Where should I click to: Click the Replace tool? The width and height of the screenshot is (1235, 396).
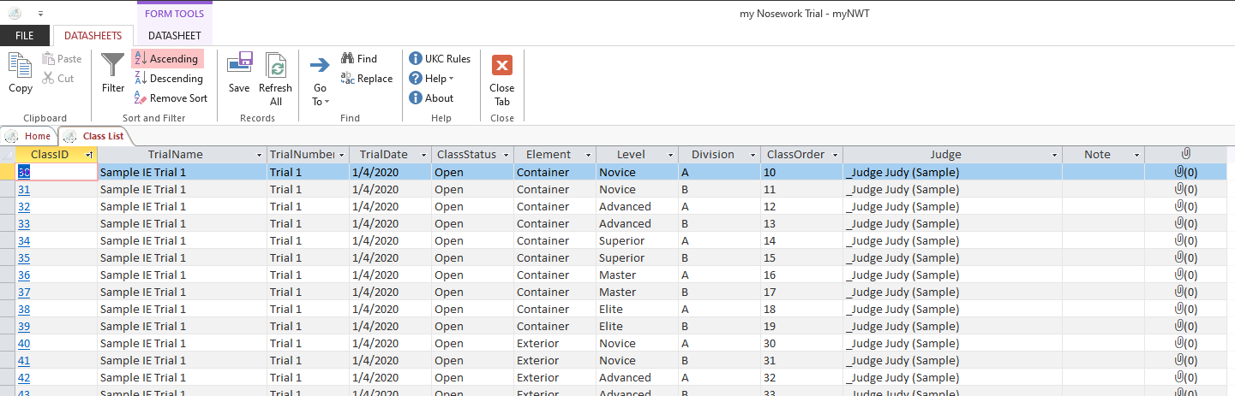(367, 79)
